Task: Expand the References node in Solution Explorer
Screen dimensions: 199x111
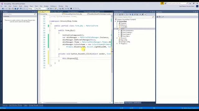Action: [x=117, y=25]
